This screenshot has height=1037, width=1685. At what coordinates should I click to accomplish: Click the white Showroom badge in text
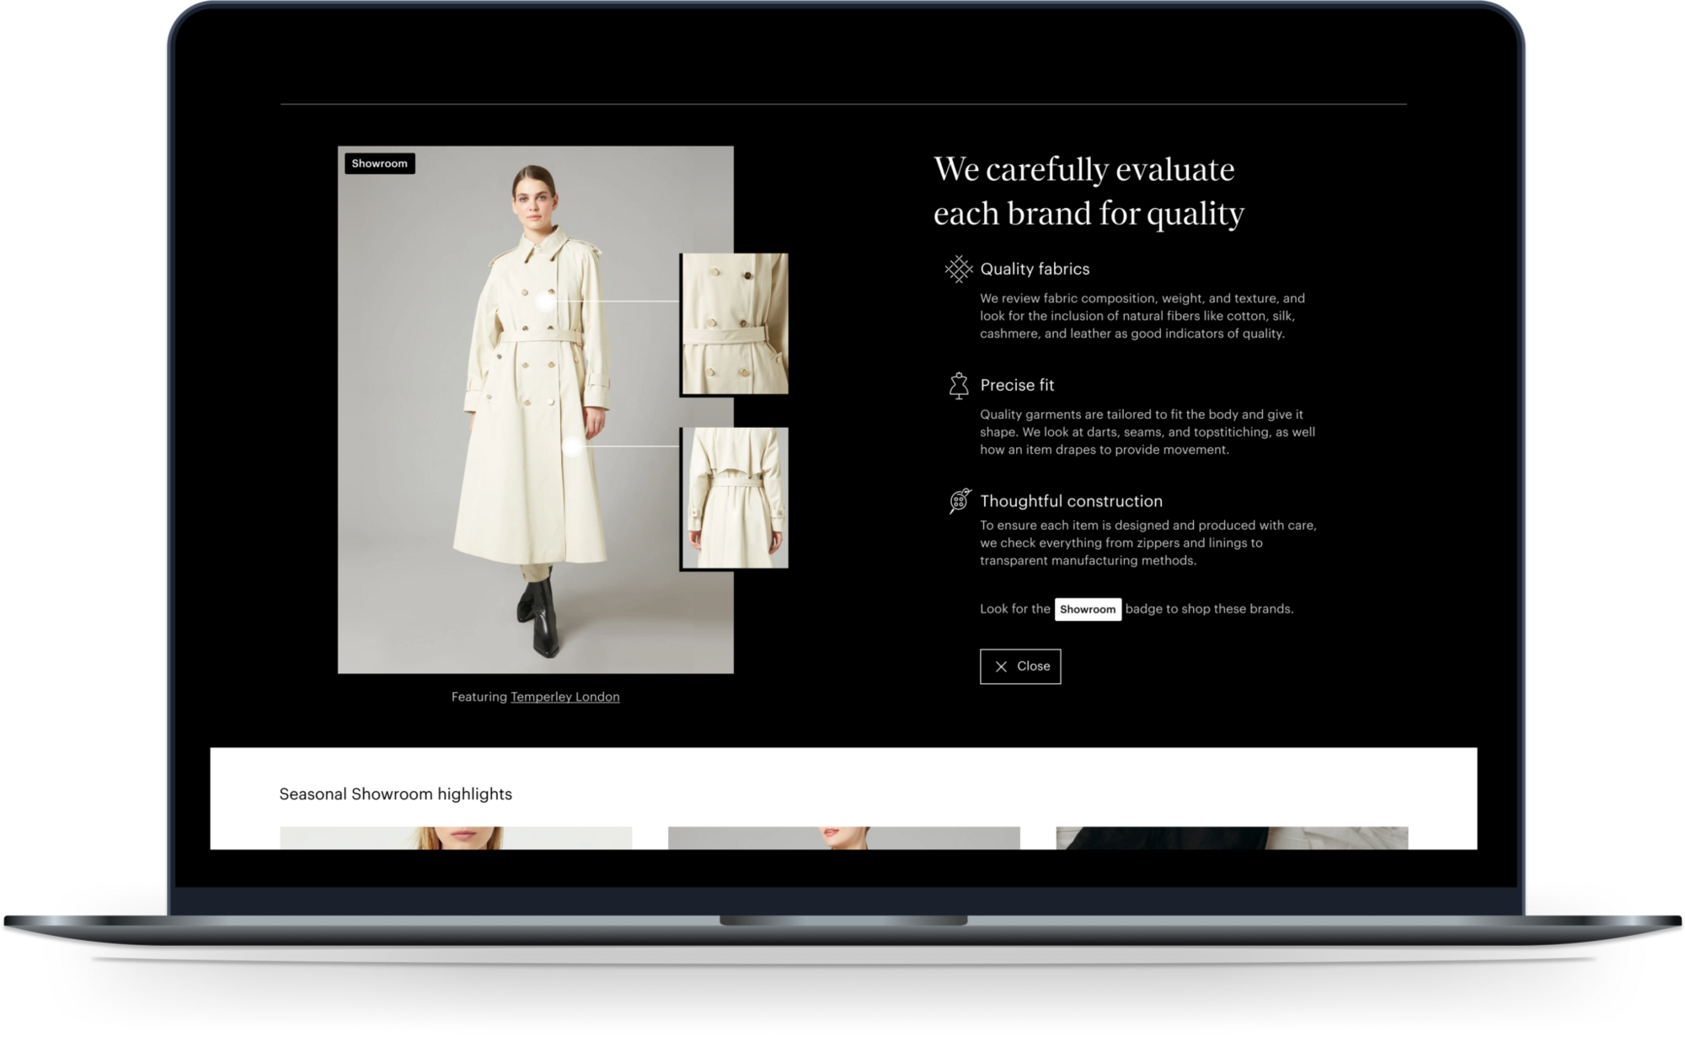pyautogui.click(x=1088, y=609)
